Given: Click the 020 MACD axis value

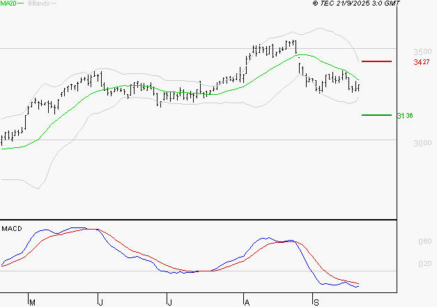Looking at the screenshot, I should click(425, 264).
